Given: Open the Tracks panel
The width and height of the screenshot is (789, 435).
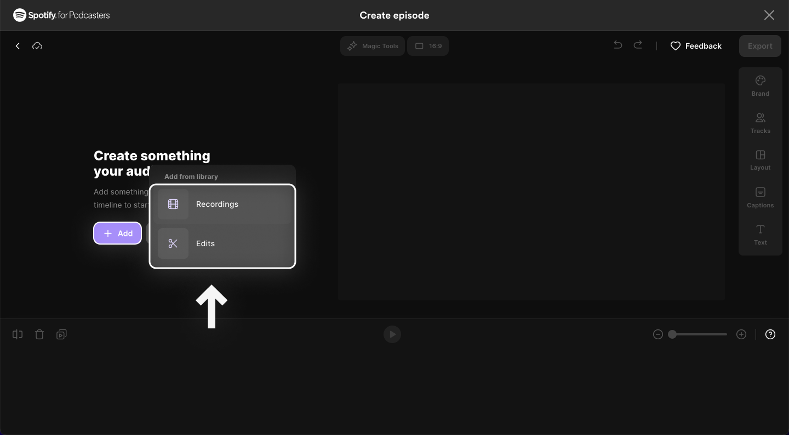Looking at the screenshot, I should [x=760, y=123].
